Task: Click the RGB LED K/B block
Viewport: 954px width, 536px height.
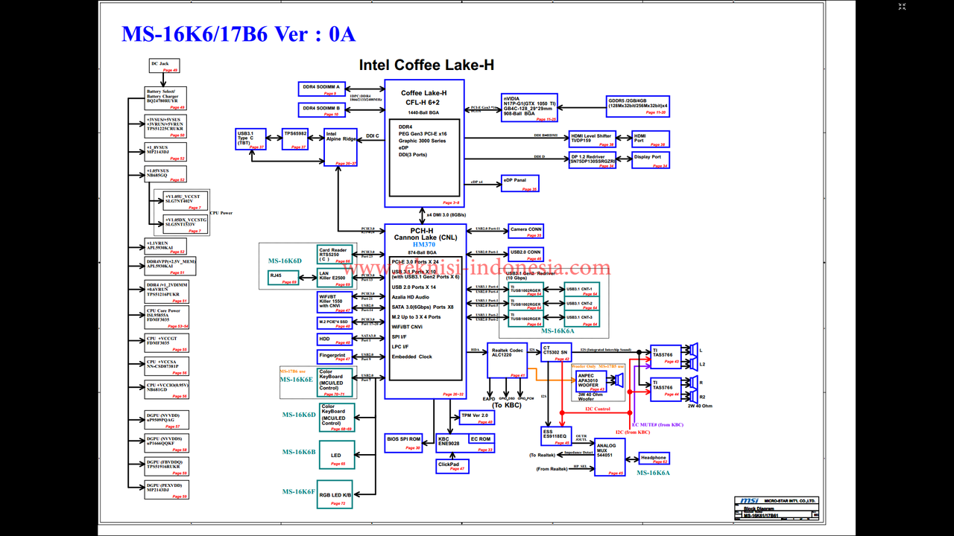Action: click(x=336, y=494)
